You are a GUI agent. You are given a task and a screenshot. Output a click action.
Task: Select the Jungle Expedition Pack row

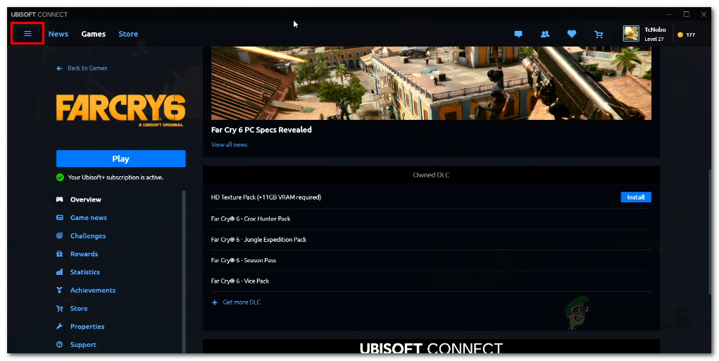point(431,240)
